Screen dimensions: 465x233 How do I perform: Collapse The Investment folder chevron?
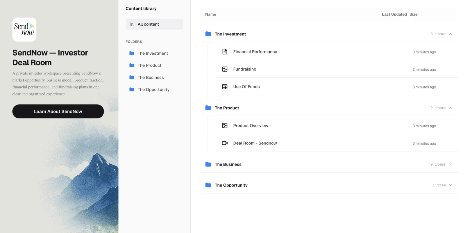click(450, 34)
